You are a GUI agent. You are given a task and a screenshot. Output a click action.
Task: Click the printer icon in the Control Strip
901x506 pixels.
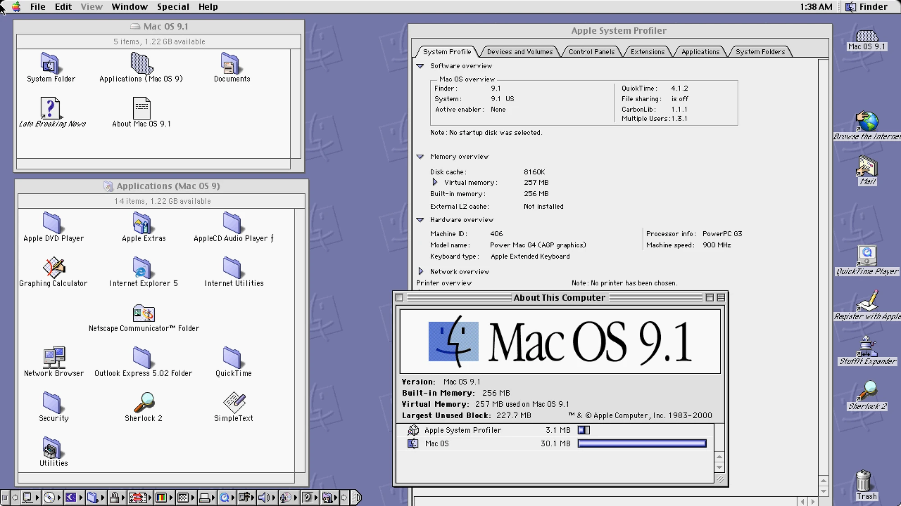coord(206,497)
